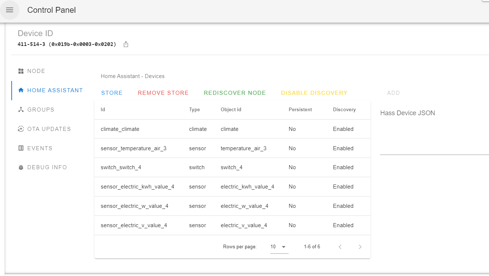
Task: Click the device ID 411-514-3 text
Action: (x=67, y=44)
